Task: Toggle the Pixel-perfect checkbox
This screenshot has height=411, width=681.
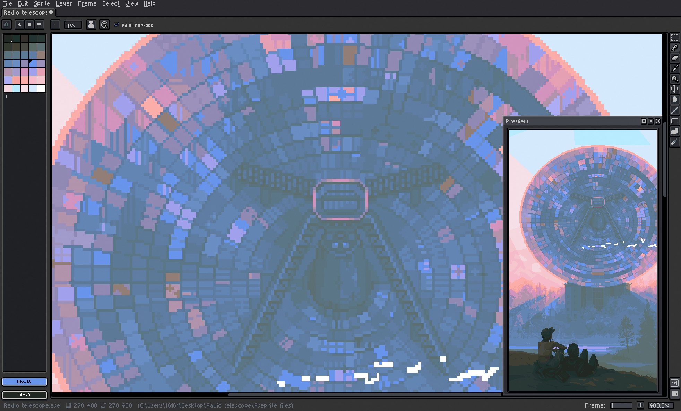Action: [x=117, y=25]
